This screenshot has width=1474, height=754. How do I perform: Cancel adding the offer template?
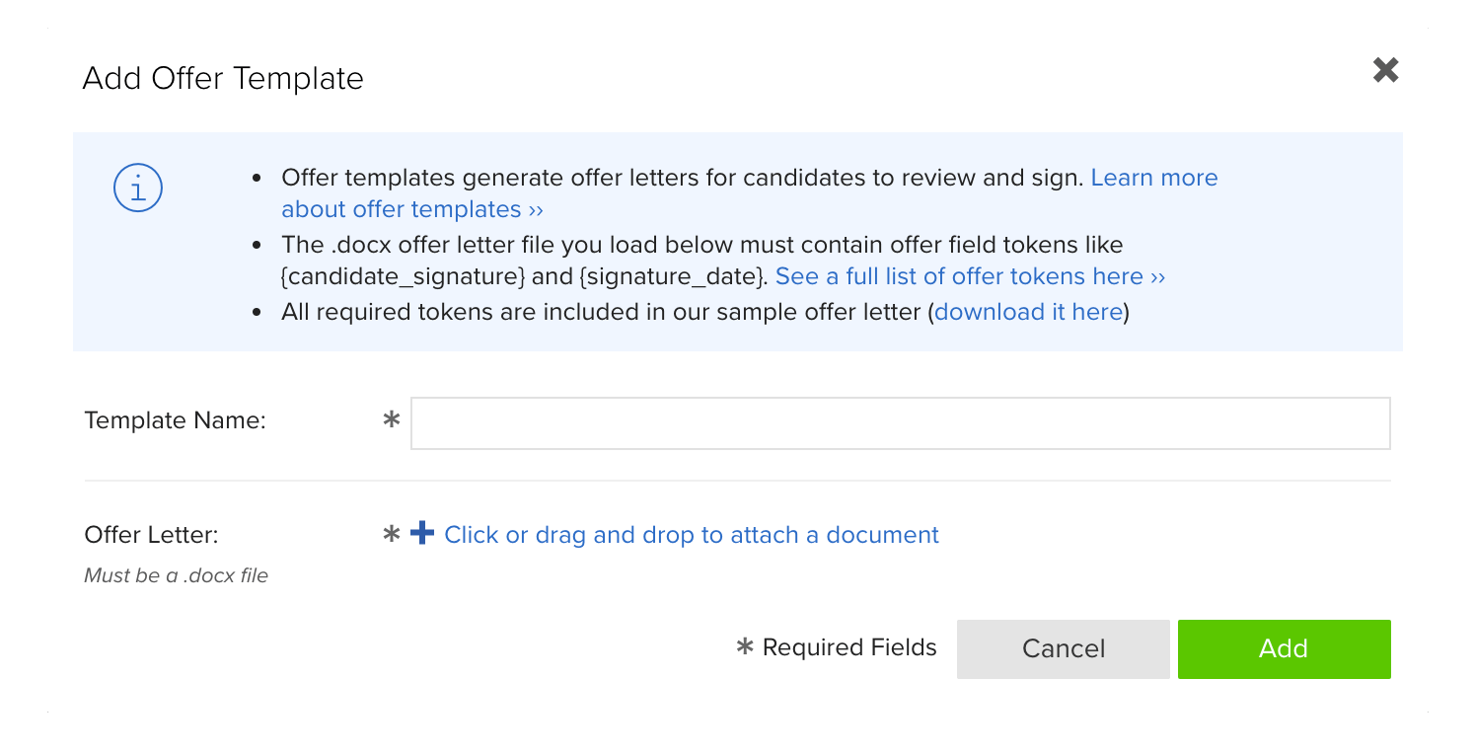[x=1063, y=648]
